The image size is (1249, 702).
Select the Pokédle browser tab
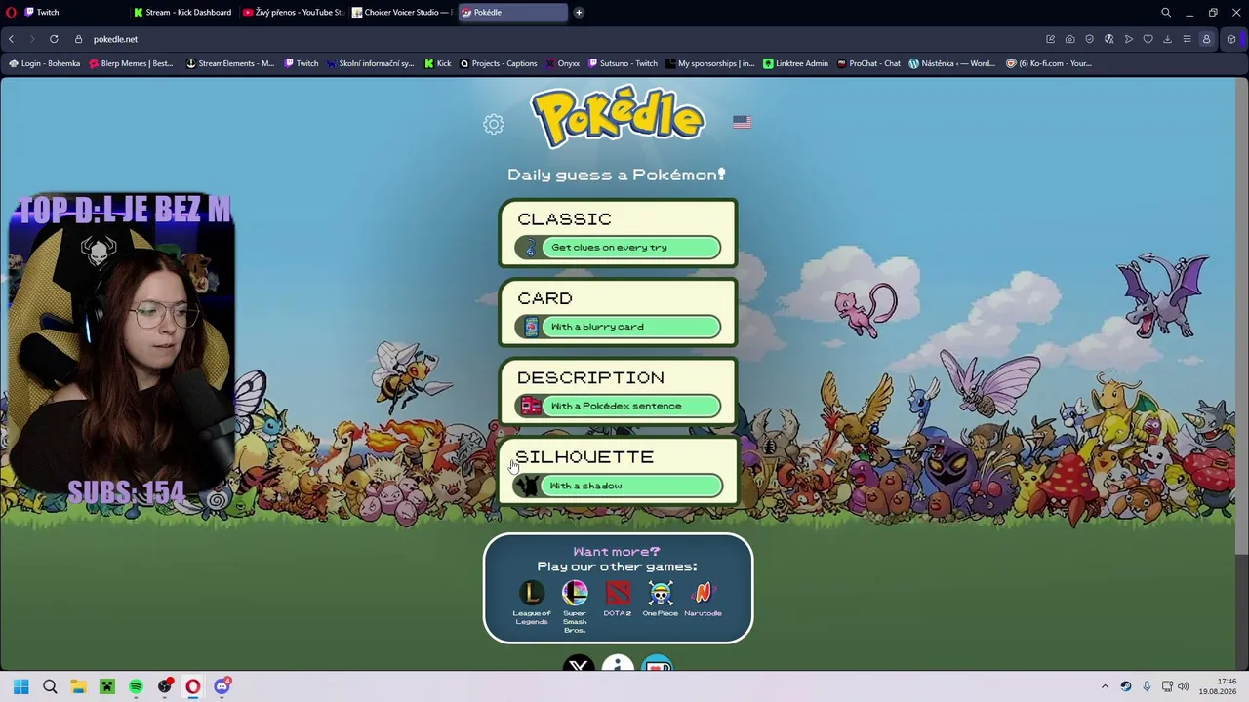click(x=511, y=13)
